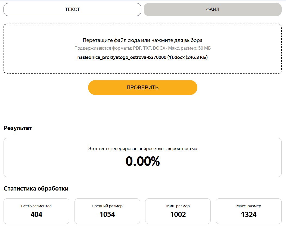Click the 0.00% probability value

143,161
